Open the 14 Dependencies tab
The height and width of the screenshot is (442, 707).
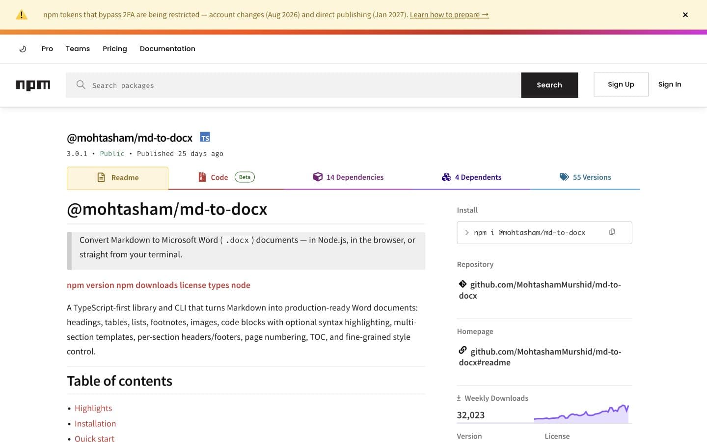(348, 177)
